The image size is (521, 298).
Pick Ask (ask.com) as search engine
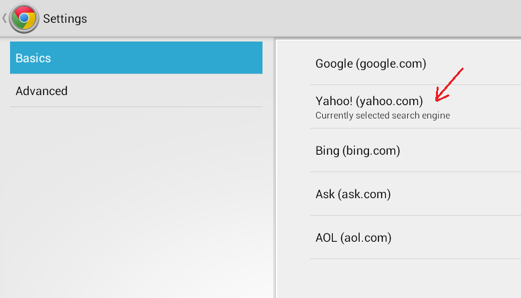[415, 194]
